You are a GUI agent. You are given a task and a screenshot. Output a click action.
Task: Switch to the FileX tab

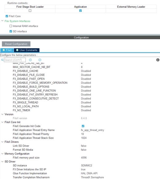pos(7,50)
